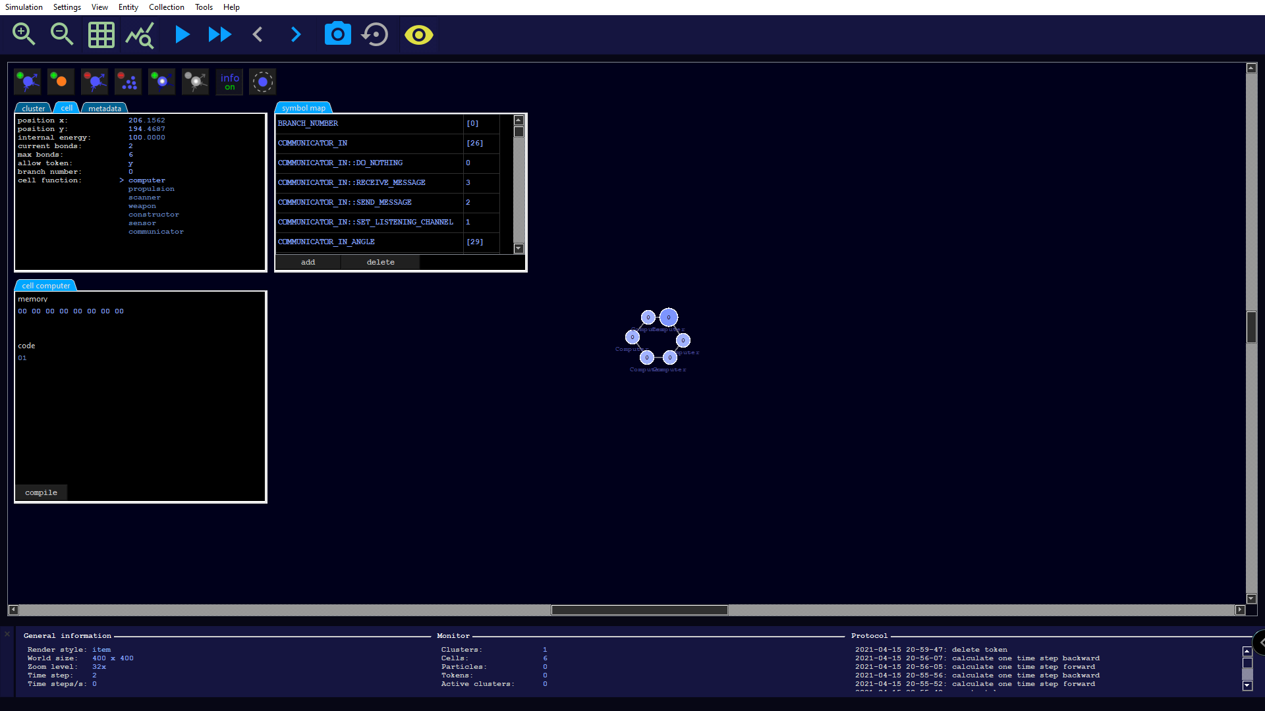Open the Entity menu
Viewport: 1265px width, 711px height.
[x=128, y=7]
